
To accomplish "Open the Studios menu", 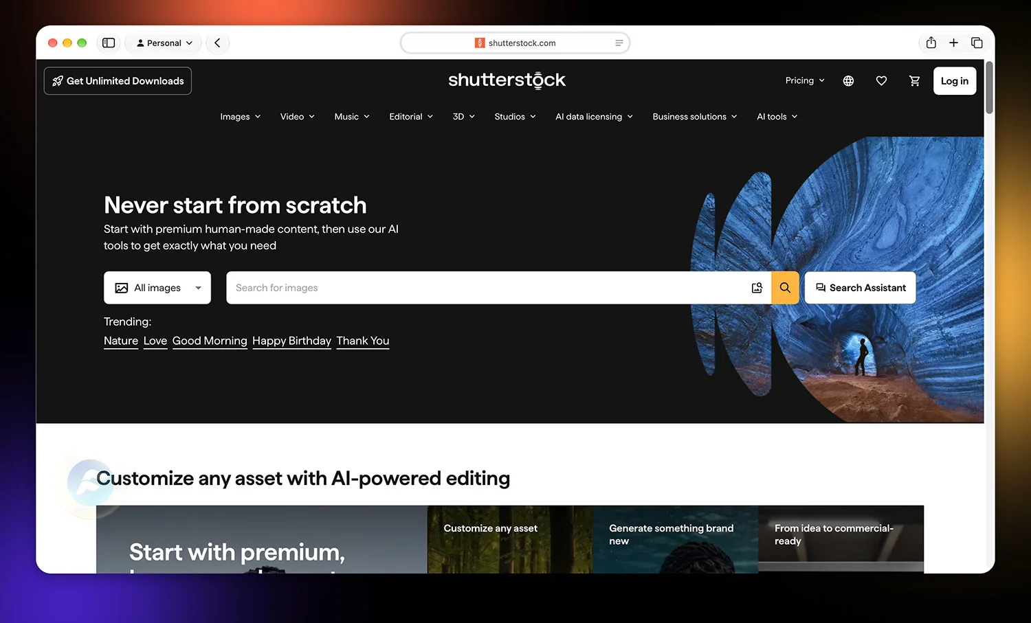I will click(x=515, y=117).
